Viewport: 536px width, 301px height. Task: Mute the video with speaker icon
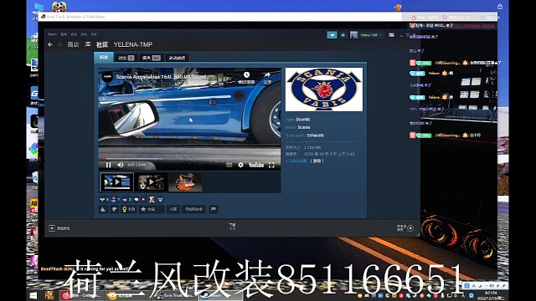click(121, 165)
